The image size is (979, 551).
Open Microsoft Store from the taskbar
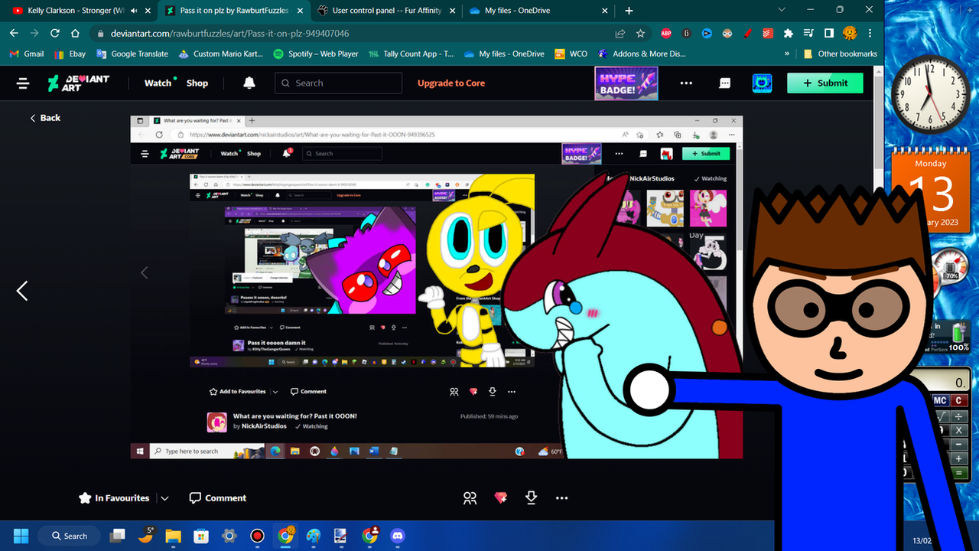(x=201, y=536)
